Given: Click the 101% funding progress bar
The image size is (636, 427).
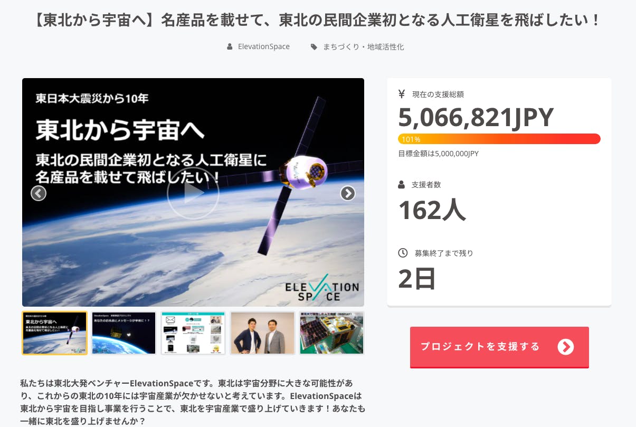Looking at the screenshot, I should (x=499, y=139).
